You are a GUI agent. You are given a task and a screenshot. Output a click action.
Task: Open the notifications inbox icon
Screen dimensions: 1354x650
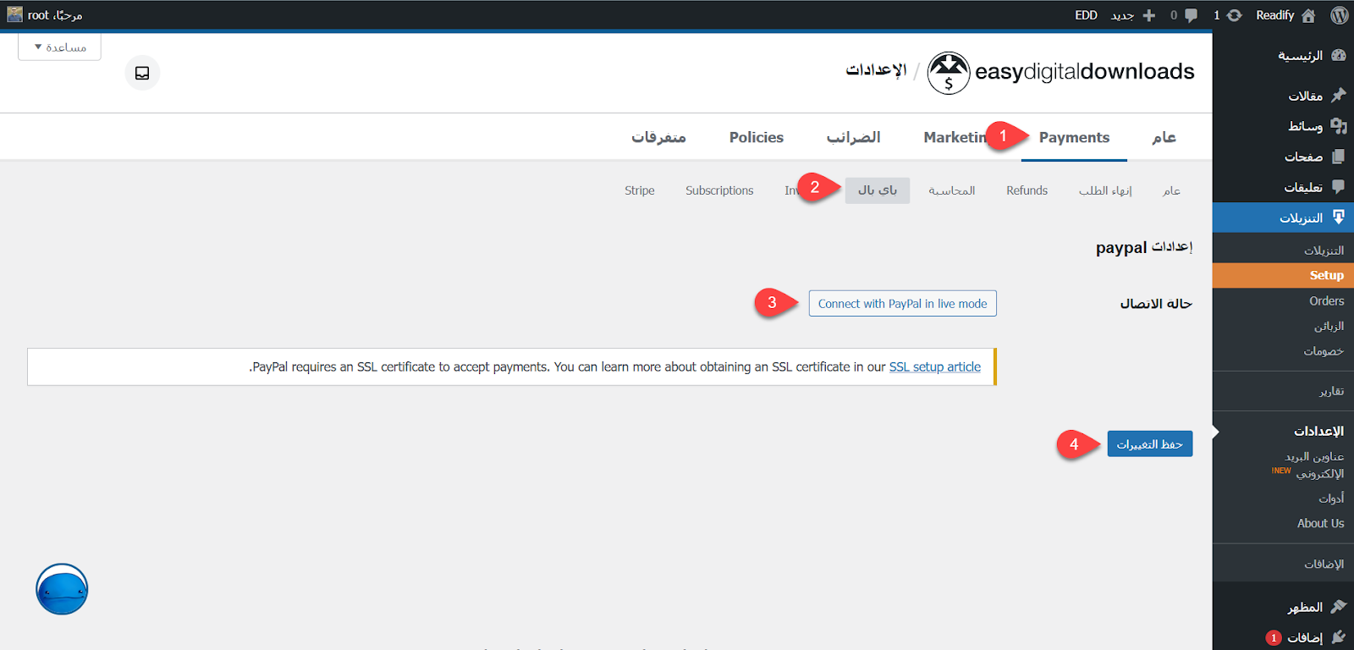tap(142, 73)
